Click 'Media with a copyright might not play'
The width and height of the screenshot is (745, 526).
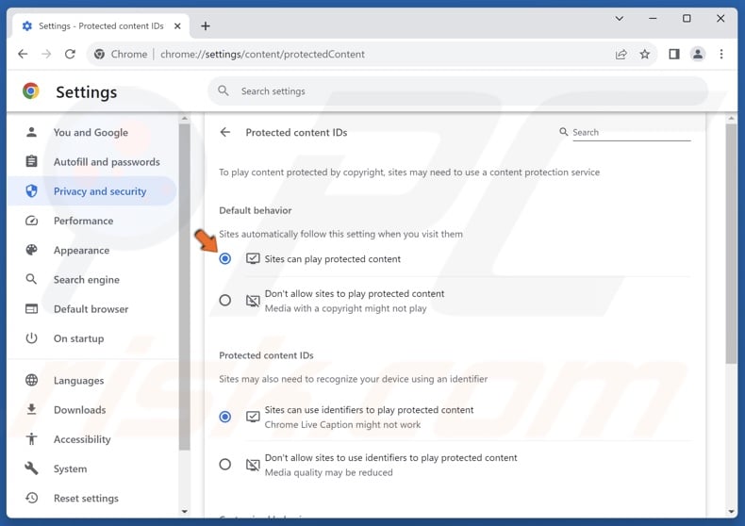click(345, 308)
